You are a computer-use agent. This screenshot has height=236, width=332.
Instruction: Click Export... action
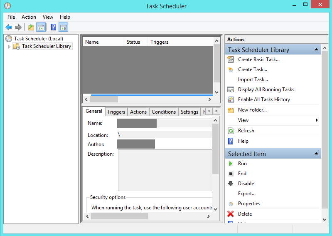coord(247,194)
